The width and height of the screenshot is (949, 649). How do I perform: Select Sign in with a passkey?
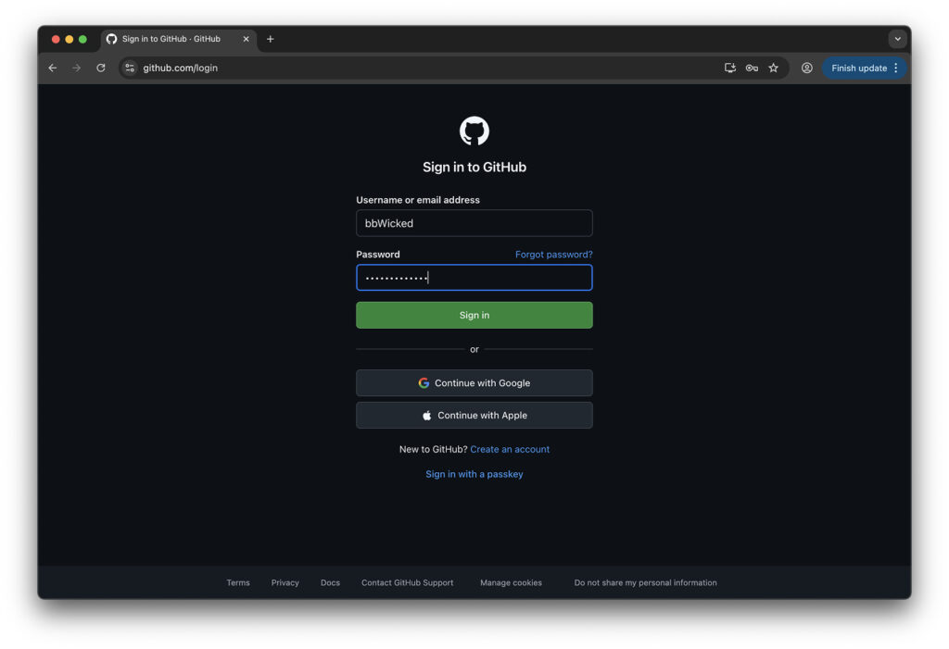(474, 474)
